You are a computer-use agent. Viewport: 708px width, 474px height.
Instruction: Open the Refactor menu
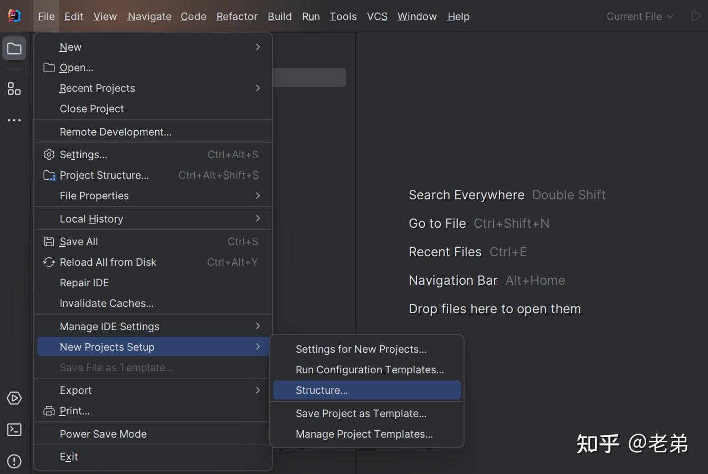click(237, 16)
